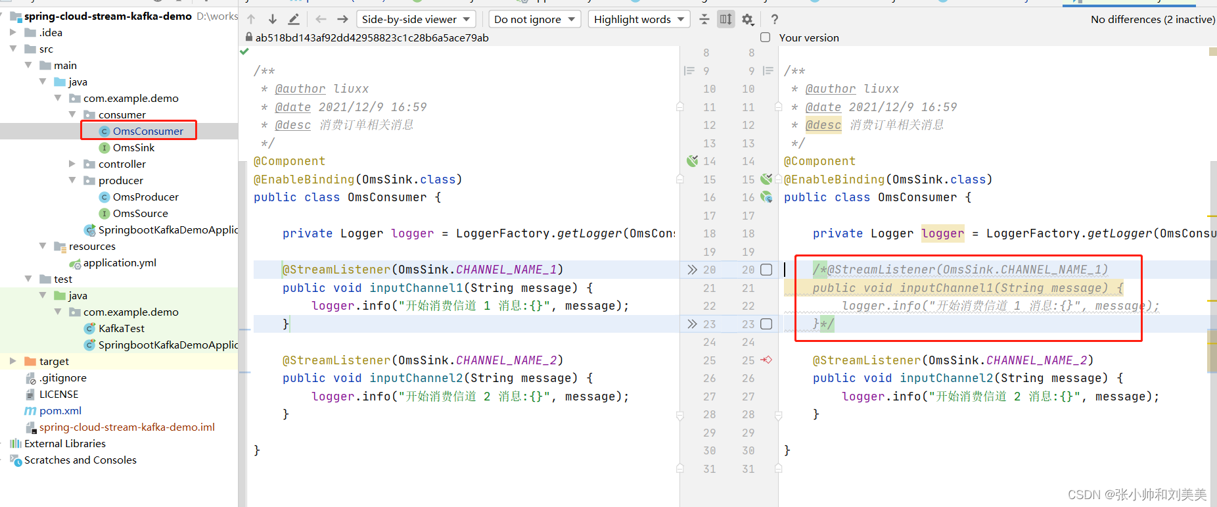Viewport: 1217px width, 507px height.
Task: Open Highlight words dropdown
Action: [639, 19]
